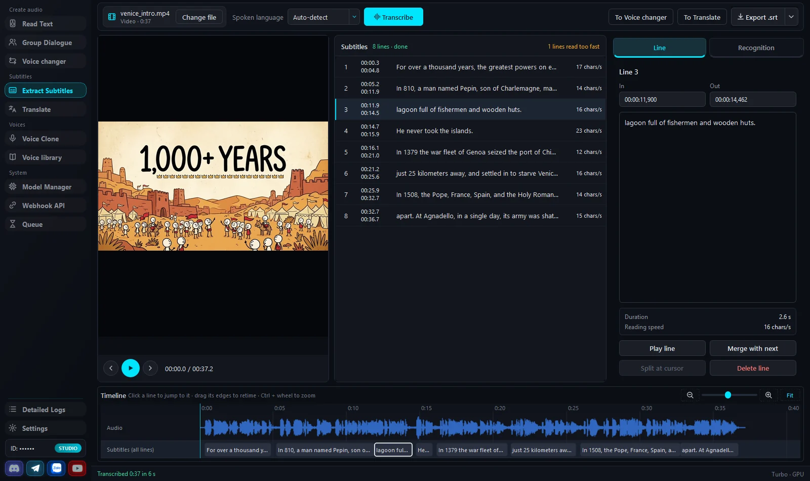Screen dimensions: 810x481
Task: Merge line 3 with next line
Action: click(753, 348)
